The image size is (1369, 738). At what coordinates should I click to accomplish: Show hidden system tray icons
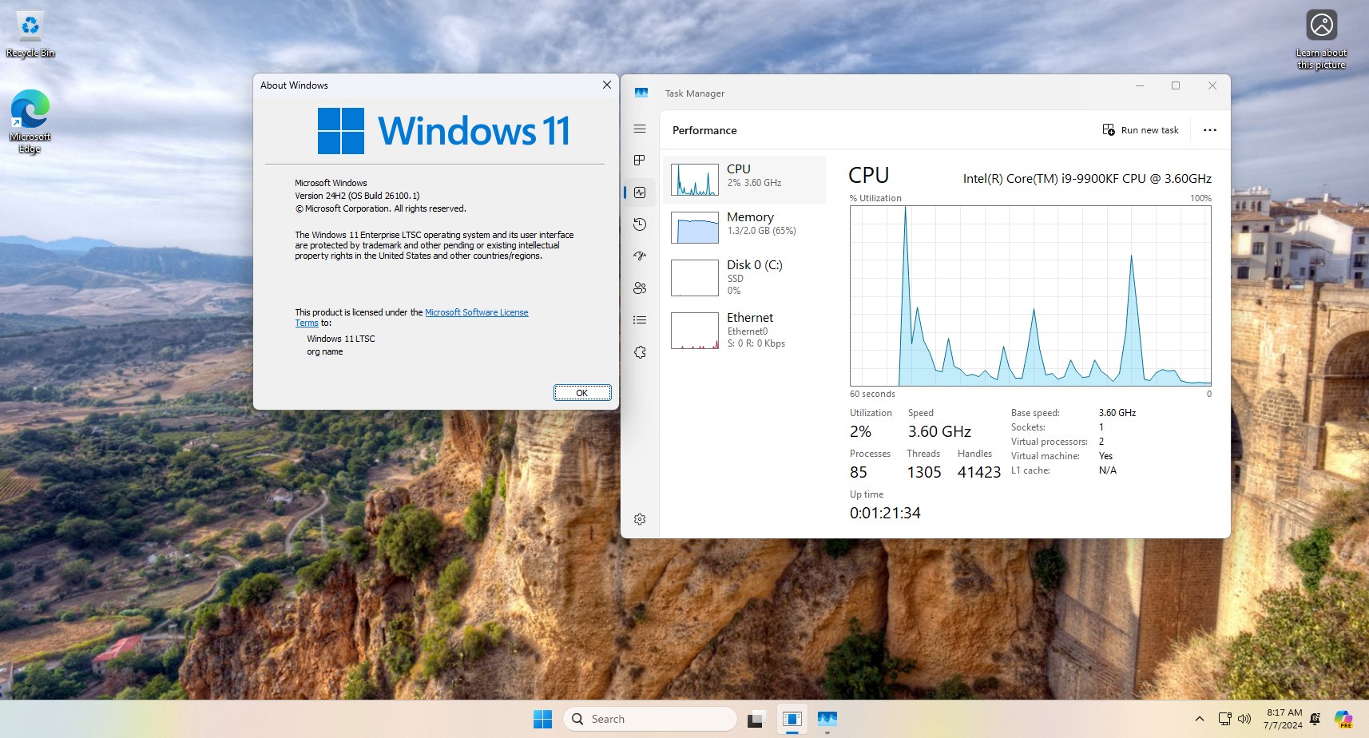tap(1199, 719)
